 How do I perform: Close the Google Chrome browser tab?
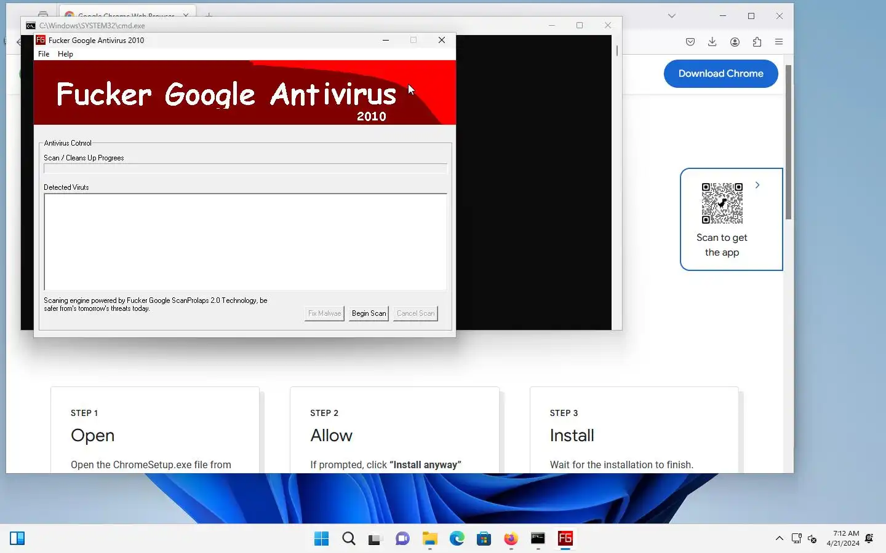point(185,15)
